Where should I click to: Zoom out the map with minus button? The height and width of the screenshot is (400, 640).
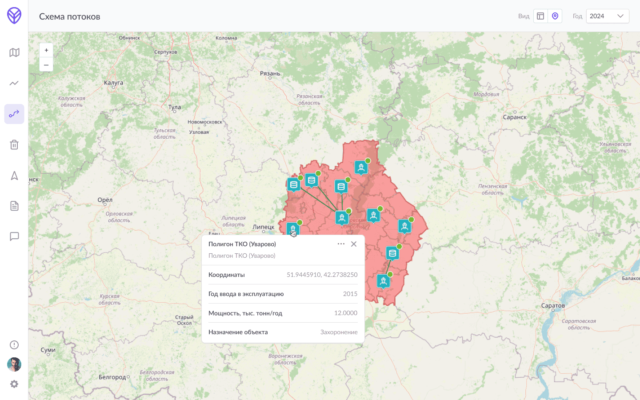(46, 65)
